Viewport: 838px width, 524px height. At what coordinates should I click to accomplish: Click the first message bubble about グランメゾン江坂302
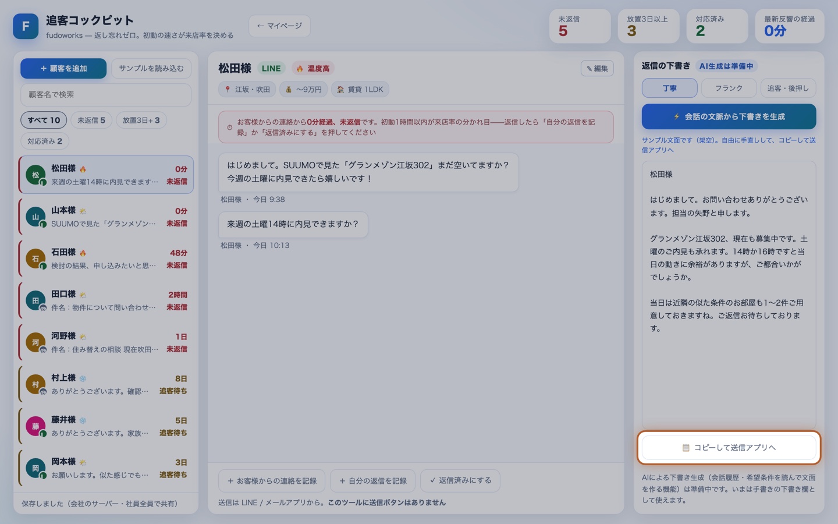(x=368, y=172)
